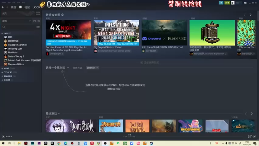259x146 pixels.
Task: Open the 社区 community tab
Action: [27, 7]
